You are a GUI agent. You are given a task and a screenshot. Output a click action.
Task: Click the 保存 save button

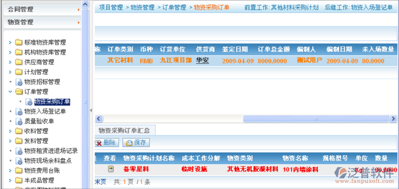click(136, 143)
